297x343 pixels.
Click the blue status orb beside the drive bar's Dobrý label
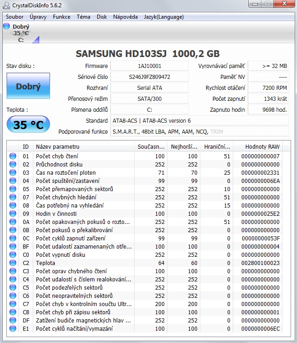(x=6, y=26)
